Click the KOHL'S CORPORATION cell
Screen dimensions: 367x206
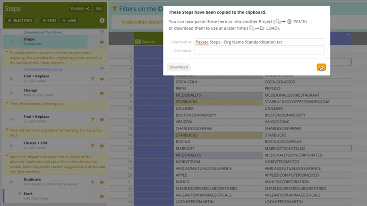[307, 181]
